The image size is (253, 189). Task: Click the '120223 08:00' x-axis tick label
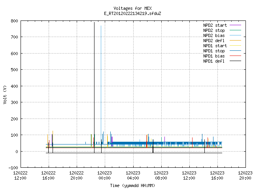pos(161,175)
